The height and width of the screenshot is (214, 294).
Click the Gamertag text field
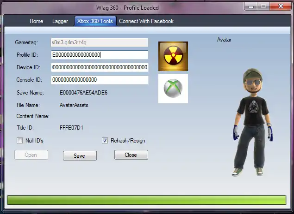[x=100, y=42]
